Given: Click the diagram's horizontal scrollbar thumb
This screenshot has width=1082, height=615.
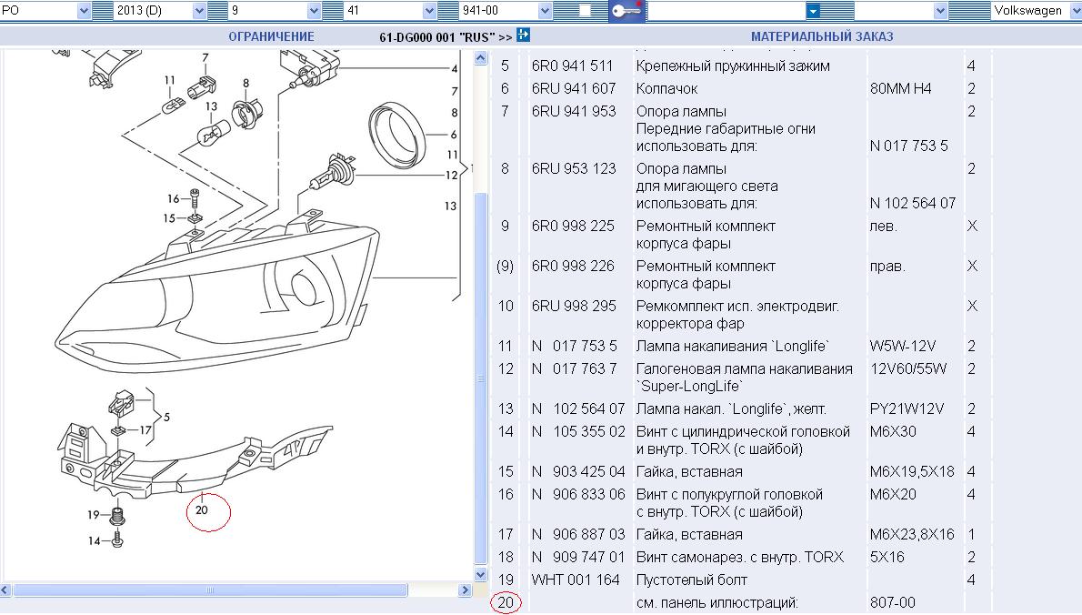Looking at the screenshot, I should [x=209, y=590].
